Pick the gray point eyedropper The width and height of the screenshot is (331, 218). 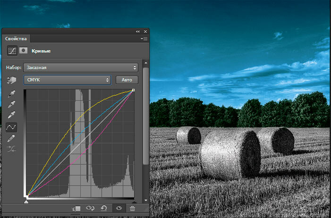point(11,104)
